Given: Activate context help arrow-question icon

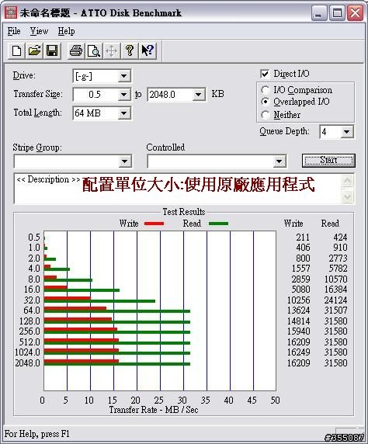Looking at the screenshot, I should pyautogui.click(x=148, y=51).
